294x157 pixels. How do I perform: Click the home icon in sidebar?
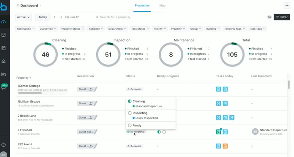(4, 61)
